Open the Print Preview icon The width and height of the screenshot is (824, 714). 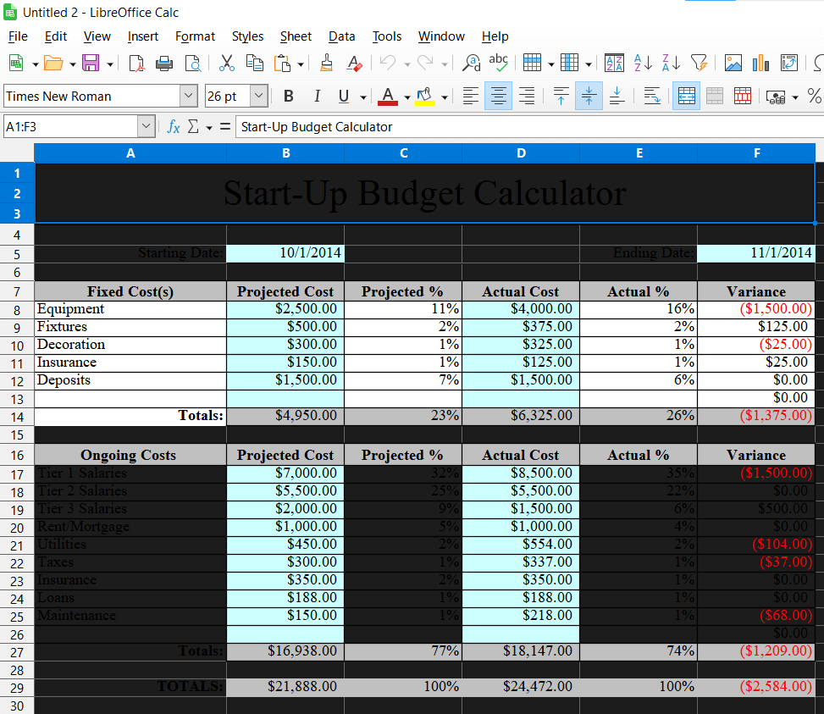192,63
